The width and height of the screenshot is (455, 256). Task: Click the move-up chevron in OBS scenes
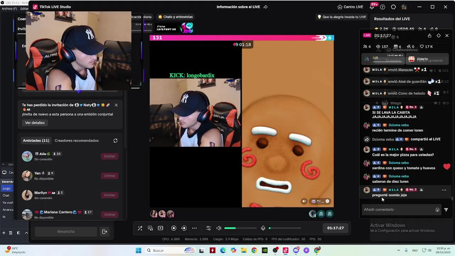[26, 233]
